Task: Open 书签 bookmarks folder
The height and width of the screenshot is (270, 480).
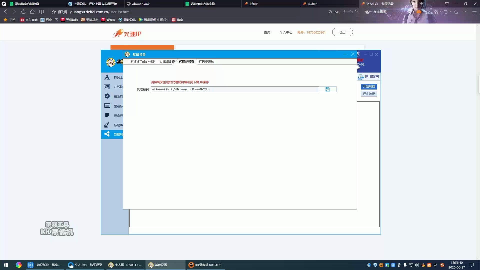Action: click(x=9, y=20)
